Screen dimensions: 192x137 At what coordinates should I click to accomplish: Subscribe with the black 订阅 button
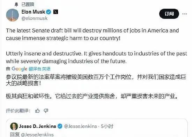[x=169, y=14]
